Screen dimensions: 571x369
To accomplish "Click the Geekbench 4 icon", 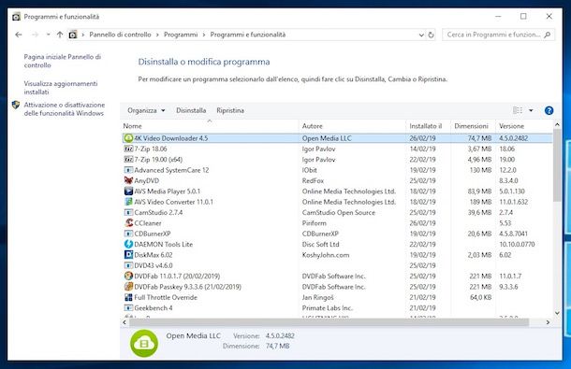I will [x=128, y=308].
